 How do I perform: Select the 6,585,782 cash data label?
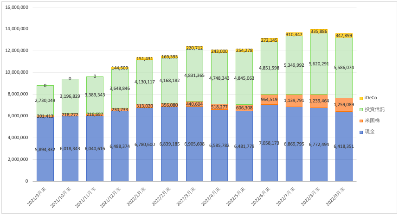point(219,145)
